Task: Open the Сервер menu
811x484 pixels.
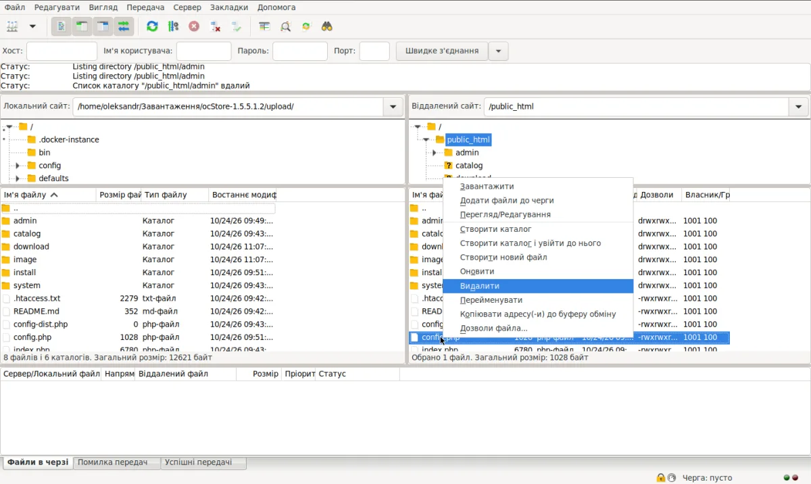Action: tap(187, 7)
